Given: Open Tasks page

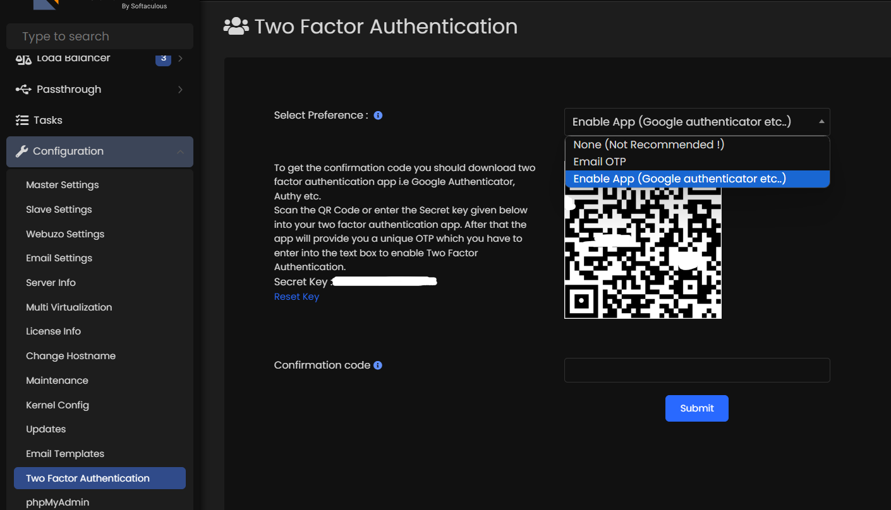Looking at the screenshot, I should pos(100,120).
